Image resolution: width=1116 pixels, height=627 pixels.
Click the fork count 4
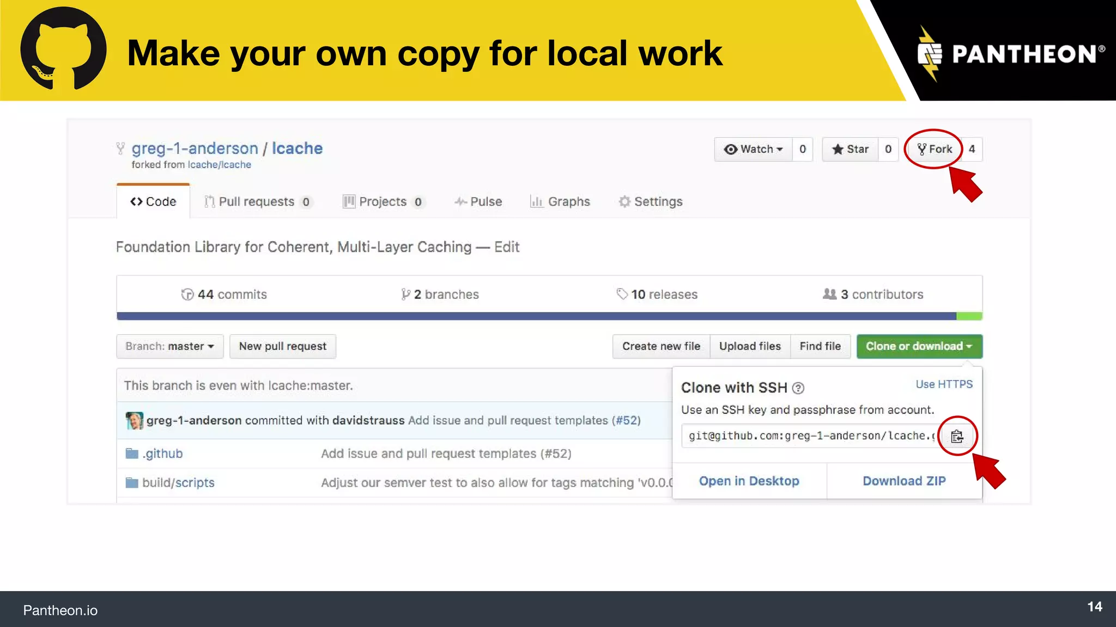pos(972,149)
